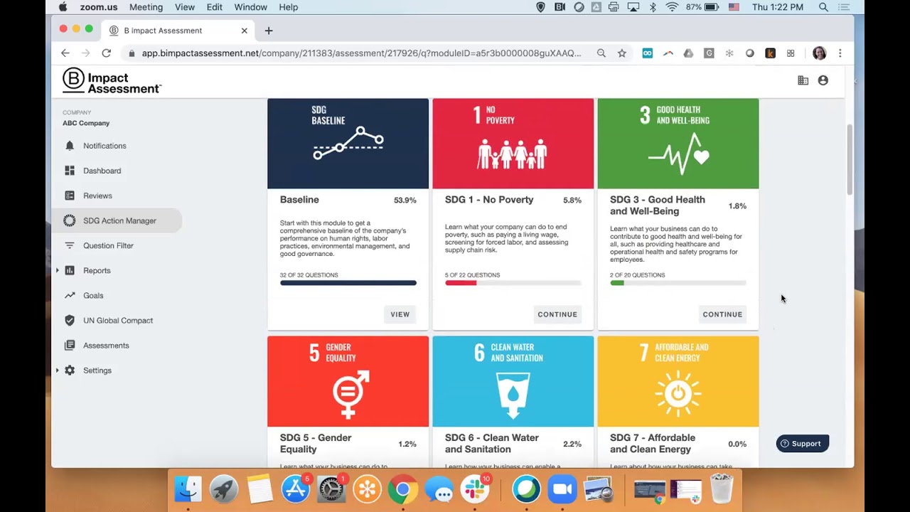910x512 pixels.
Task: Open the Chrome three-dot menu
Action: (840, 53)
